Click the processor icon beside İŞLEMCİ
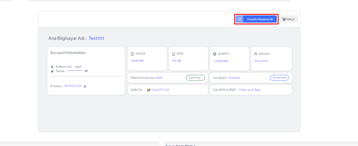 (215, 54)
